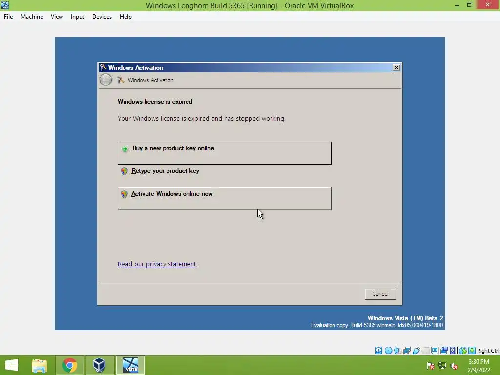Click the keys icon beside the back button

pos(120,80)
